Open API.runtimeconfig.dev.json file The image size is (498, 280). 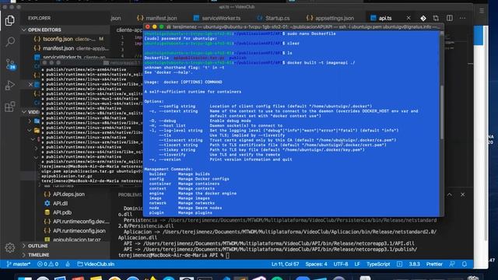point(80,222)
